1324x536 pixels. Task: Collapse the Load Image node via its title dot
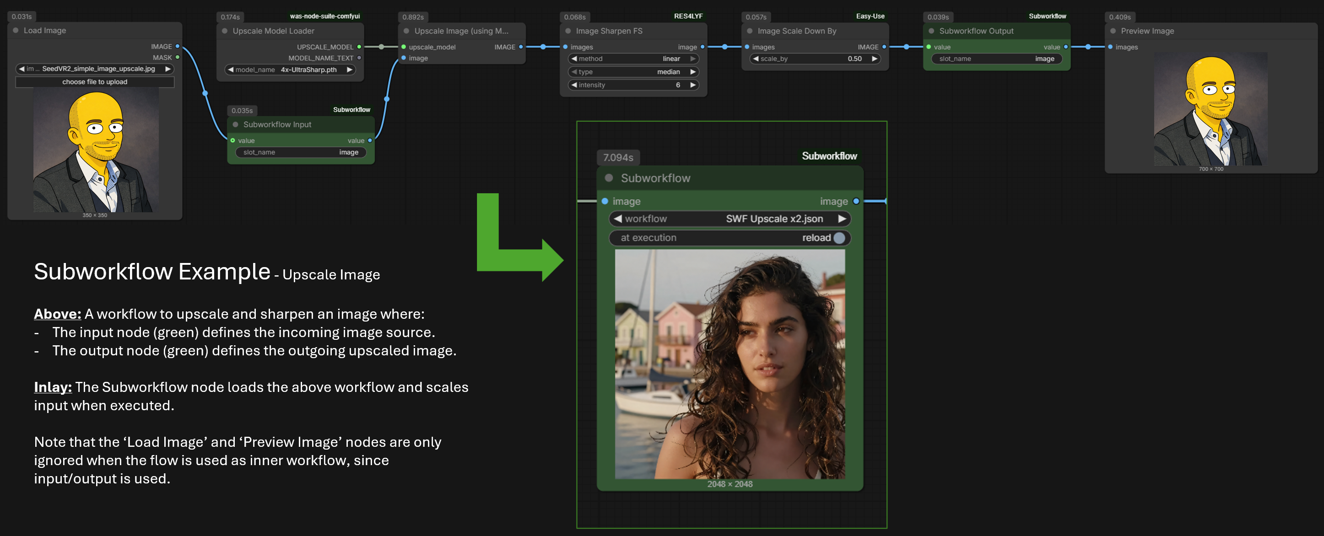pos(16,30)
